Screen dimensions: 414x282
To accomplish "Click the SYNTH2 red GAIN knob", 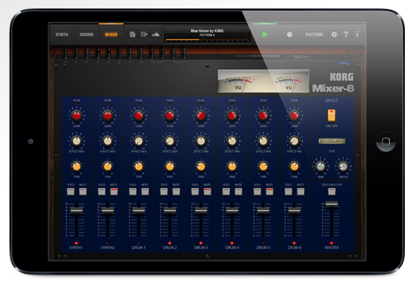I will pyautogui.click(x=108, y=116).
